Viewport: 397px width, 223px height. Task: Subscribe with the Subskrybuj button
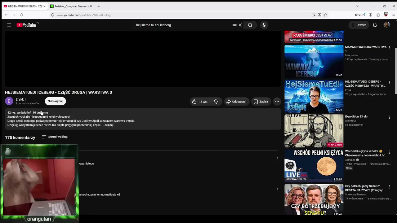[55, 101]
